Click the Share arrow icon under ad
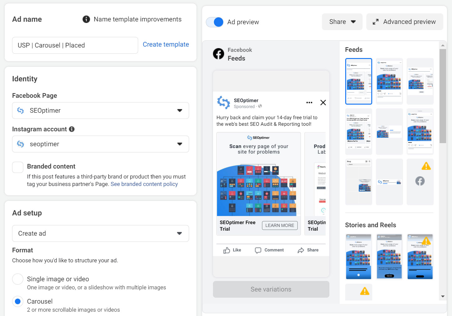This screenshot has width=452, height=316. coord(301,250)
